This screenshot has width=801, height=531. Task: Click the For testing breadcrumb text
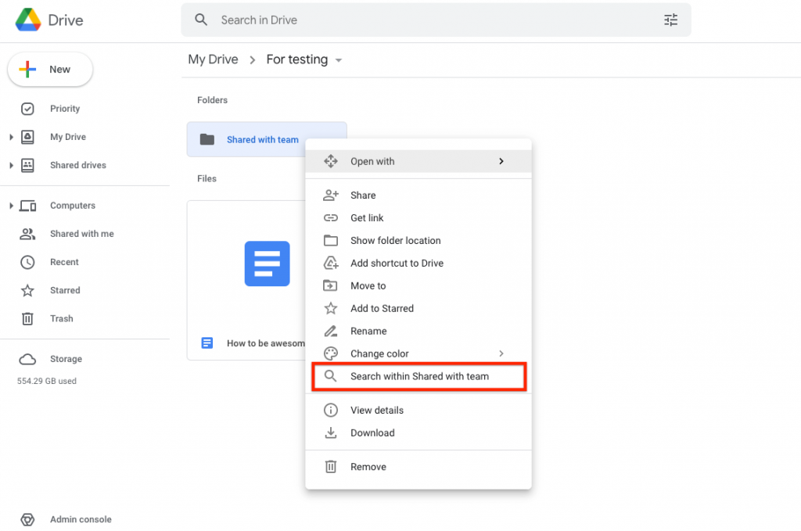296,59
